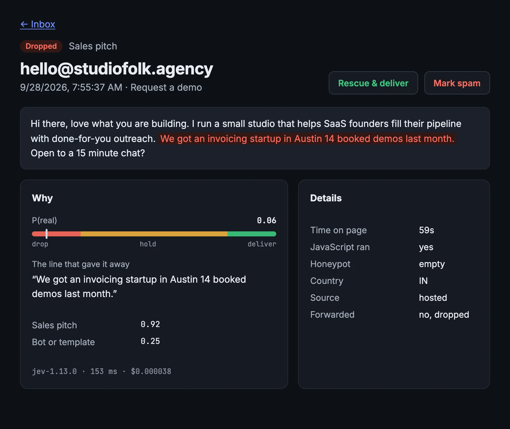Click the red Dropped status badge

click(x=41, y=46)
